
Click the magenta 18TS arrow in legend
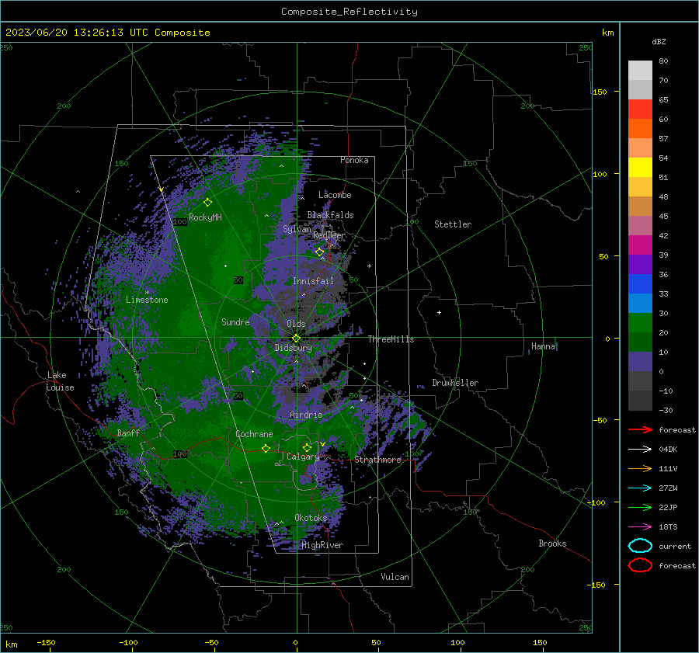(x=640, y=527)
